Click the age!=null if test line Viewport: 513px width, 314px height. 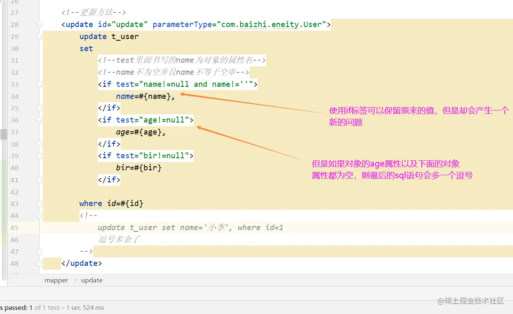click(x=146, y=120)
